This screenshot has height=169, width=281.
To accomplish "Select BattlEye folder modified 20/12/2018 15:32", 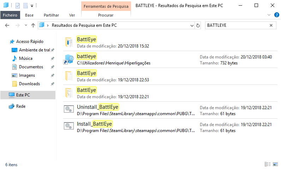I will (170, 43).
